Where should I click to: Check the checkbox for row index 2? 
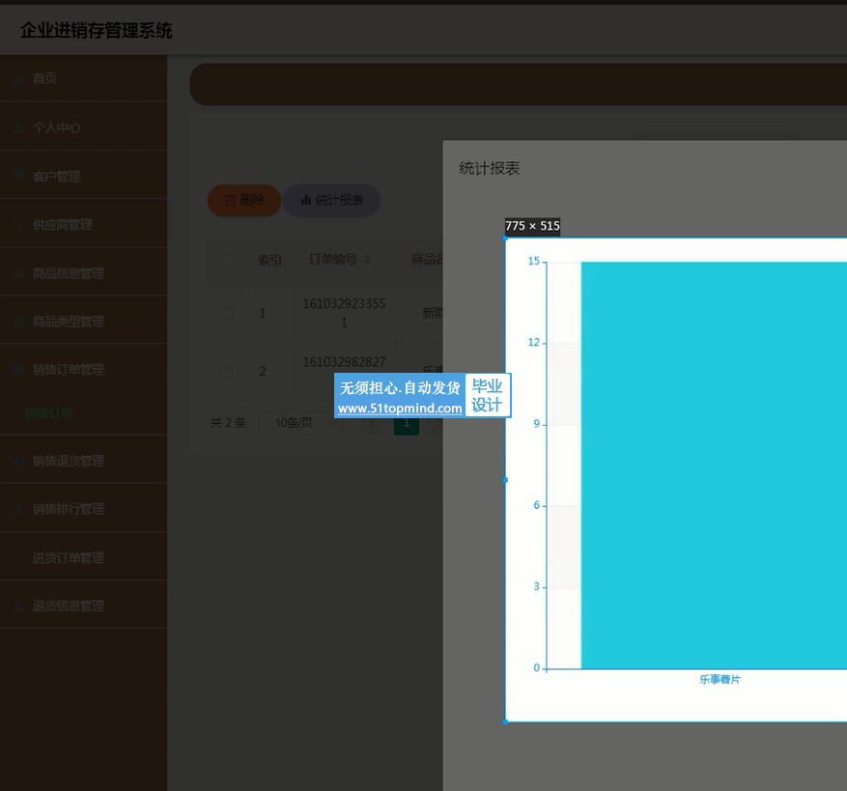pyautogui.click(x=228, y=372)
